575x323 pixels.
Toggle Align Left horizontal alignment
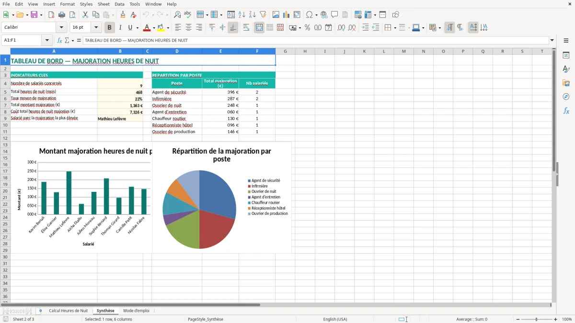pyautogui.click(x=178, y=28)
